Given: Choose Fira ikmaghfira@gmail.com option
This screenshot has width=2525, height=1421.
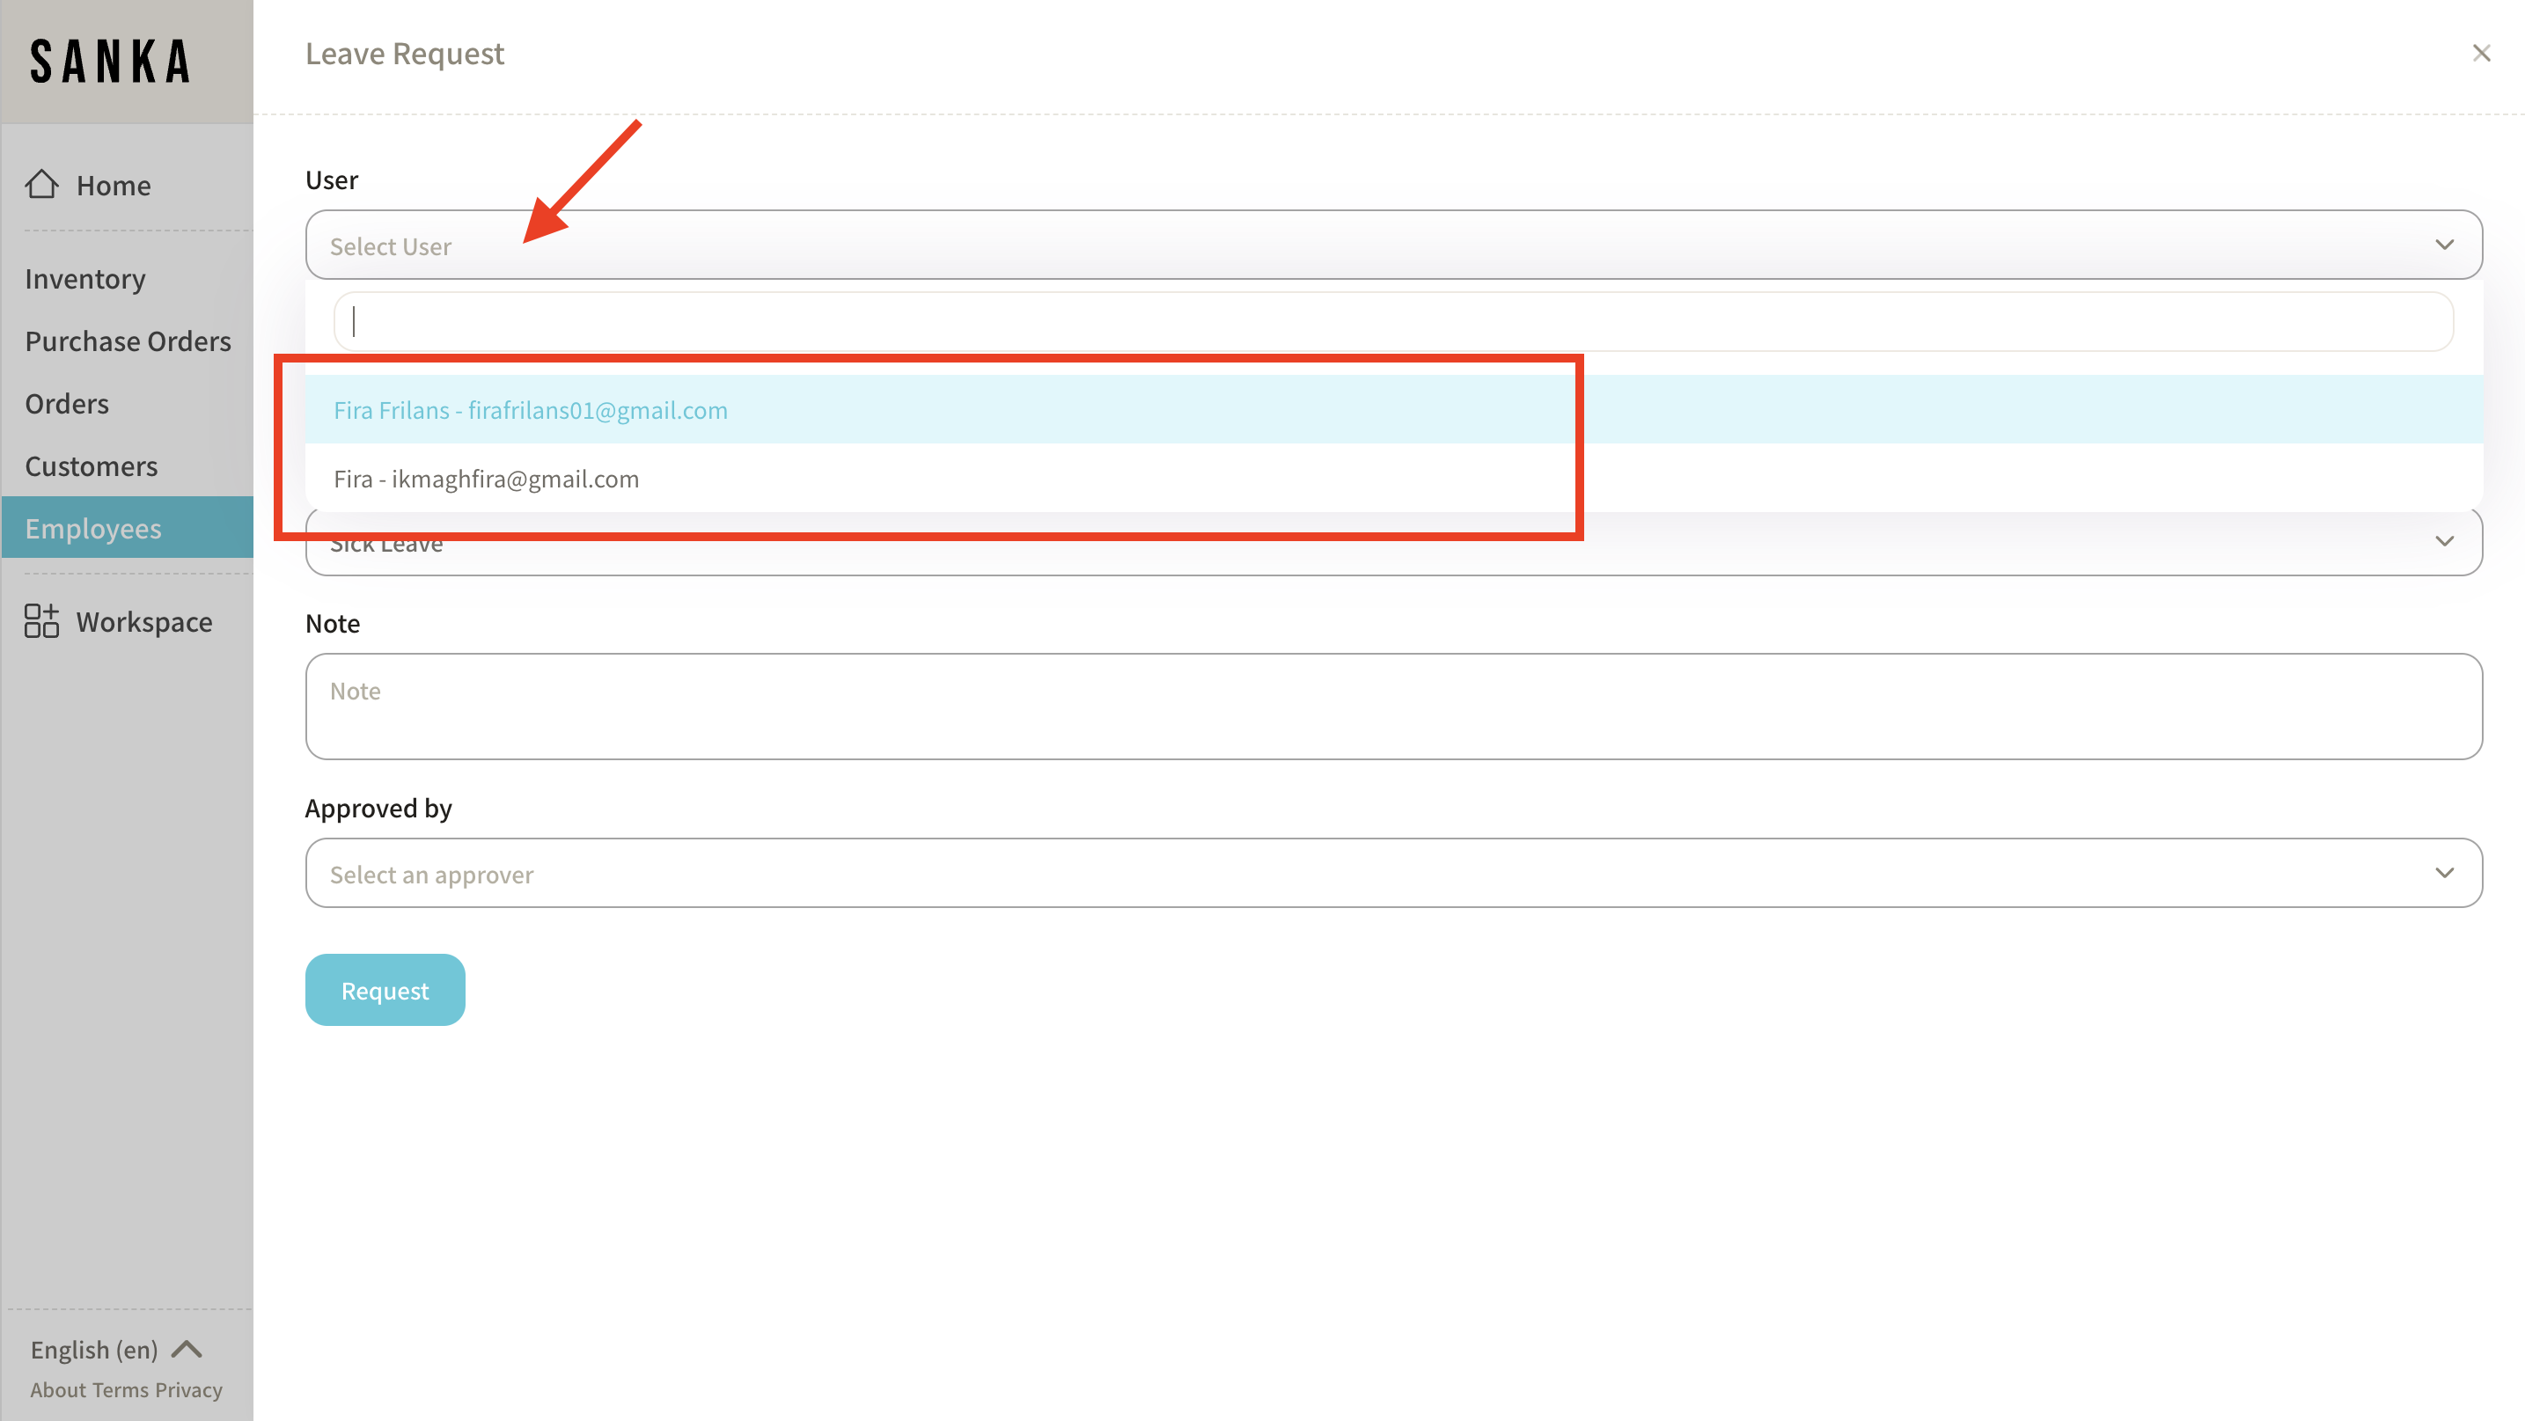Looking at the screenshot, I should 486,479.
